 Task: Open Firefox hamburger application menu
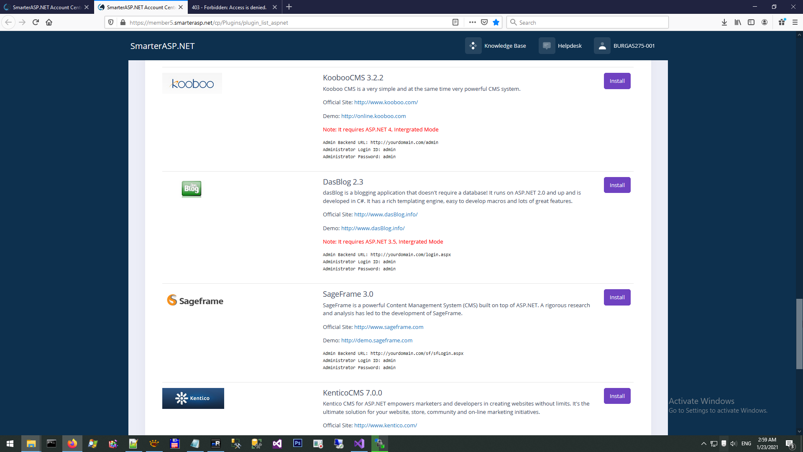[x=795, y=23]
